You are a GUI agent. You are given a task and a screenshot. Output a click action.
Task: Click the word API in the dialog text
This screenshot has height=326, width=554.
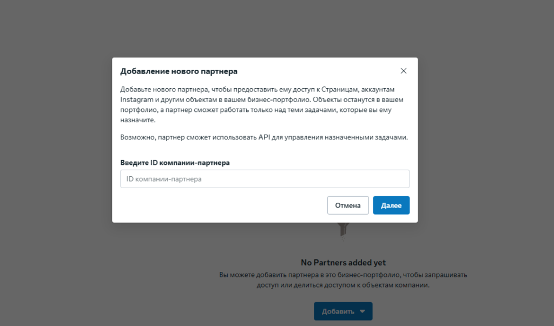[265, 137]
